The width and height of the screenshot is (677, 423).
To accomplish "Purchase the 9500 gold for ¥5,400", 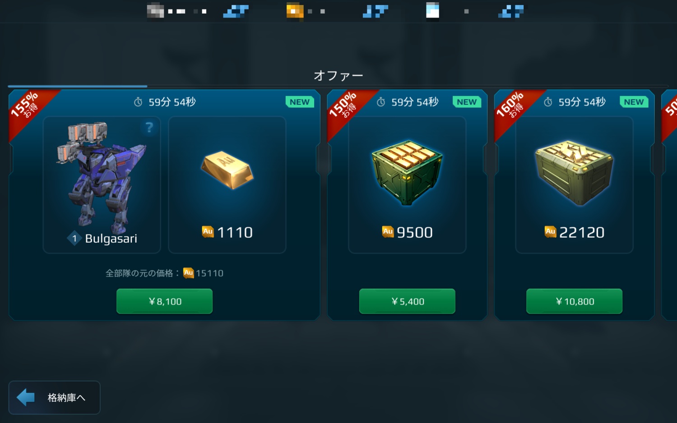I will click(x=407, y=301).
